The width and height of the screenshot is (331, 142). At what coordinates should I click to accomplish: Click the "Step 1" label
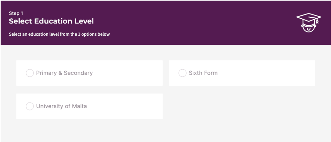[x=16, y=13]
